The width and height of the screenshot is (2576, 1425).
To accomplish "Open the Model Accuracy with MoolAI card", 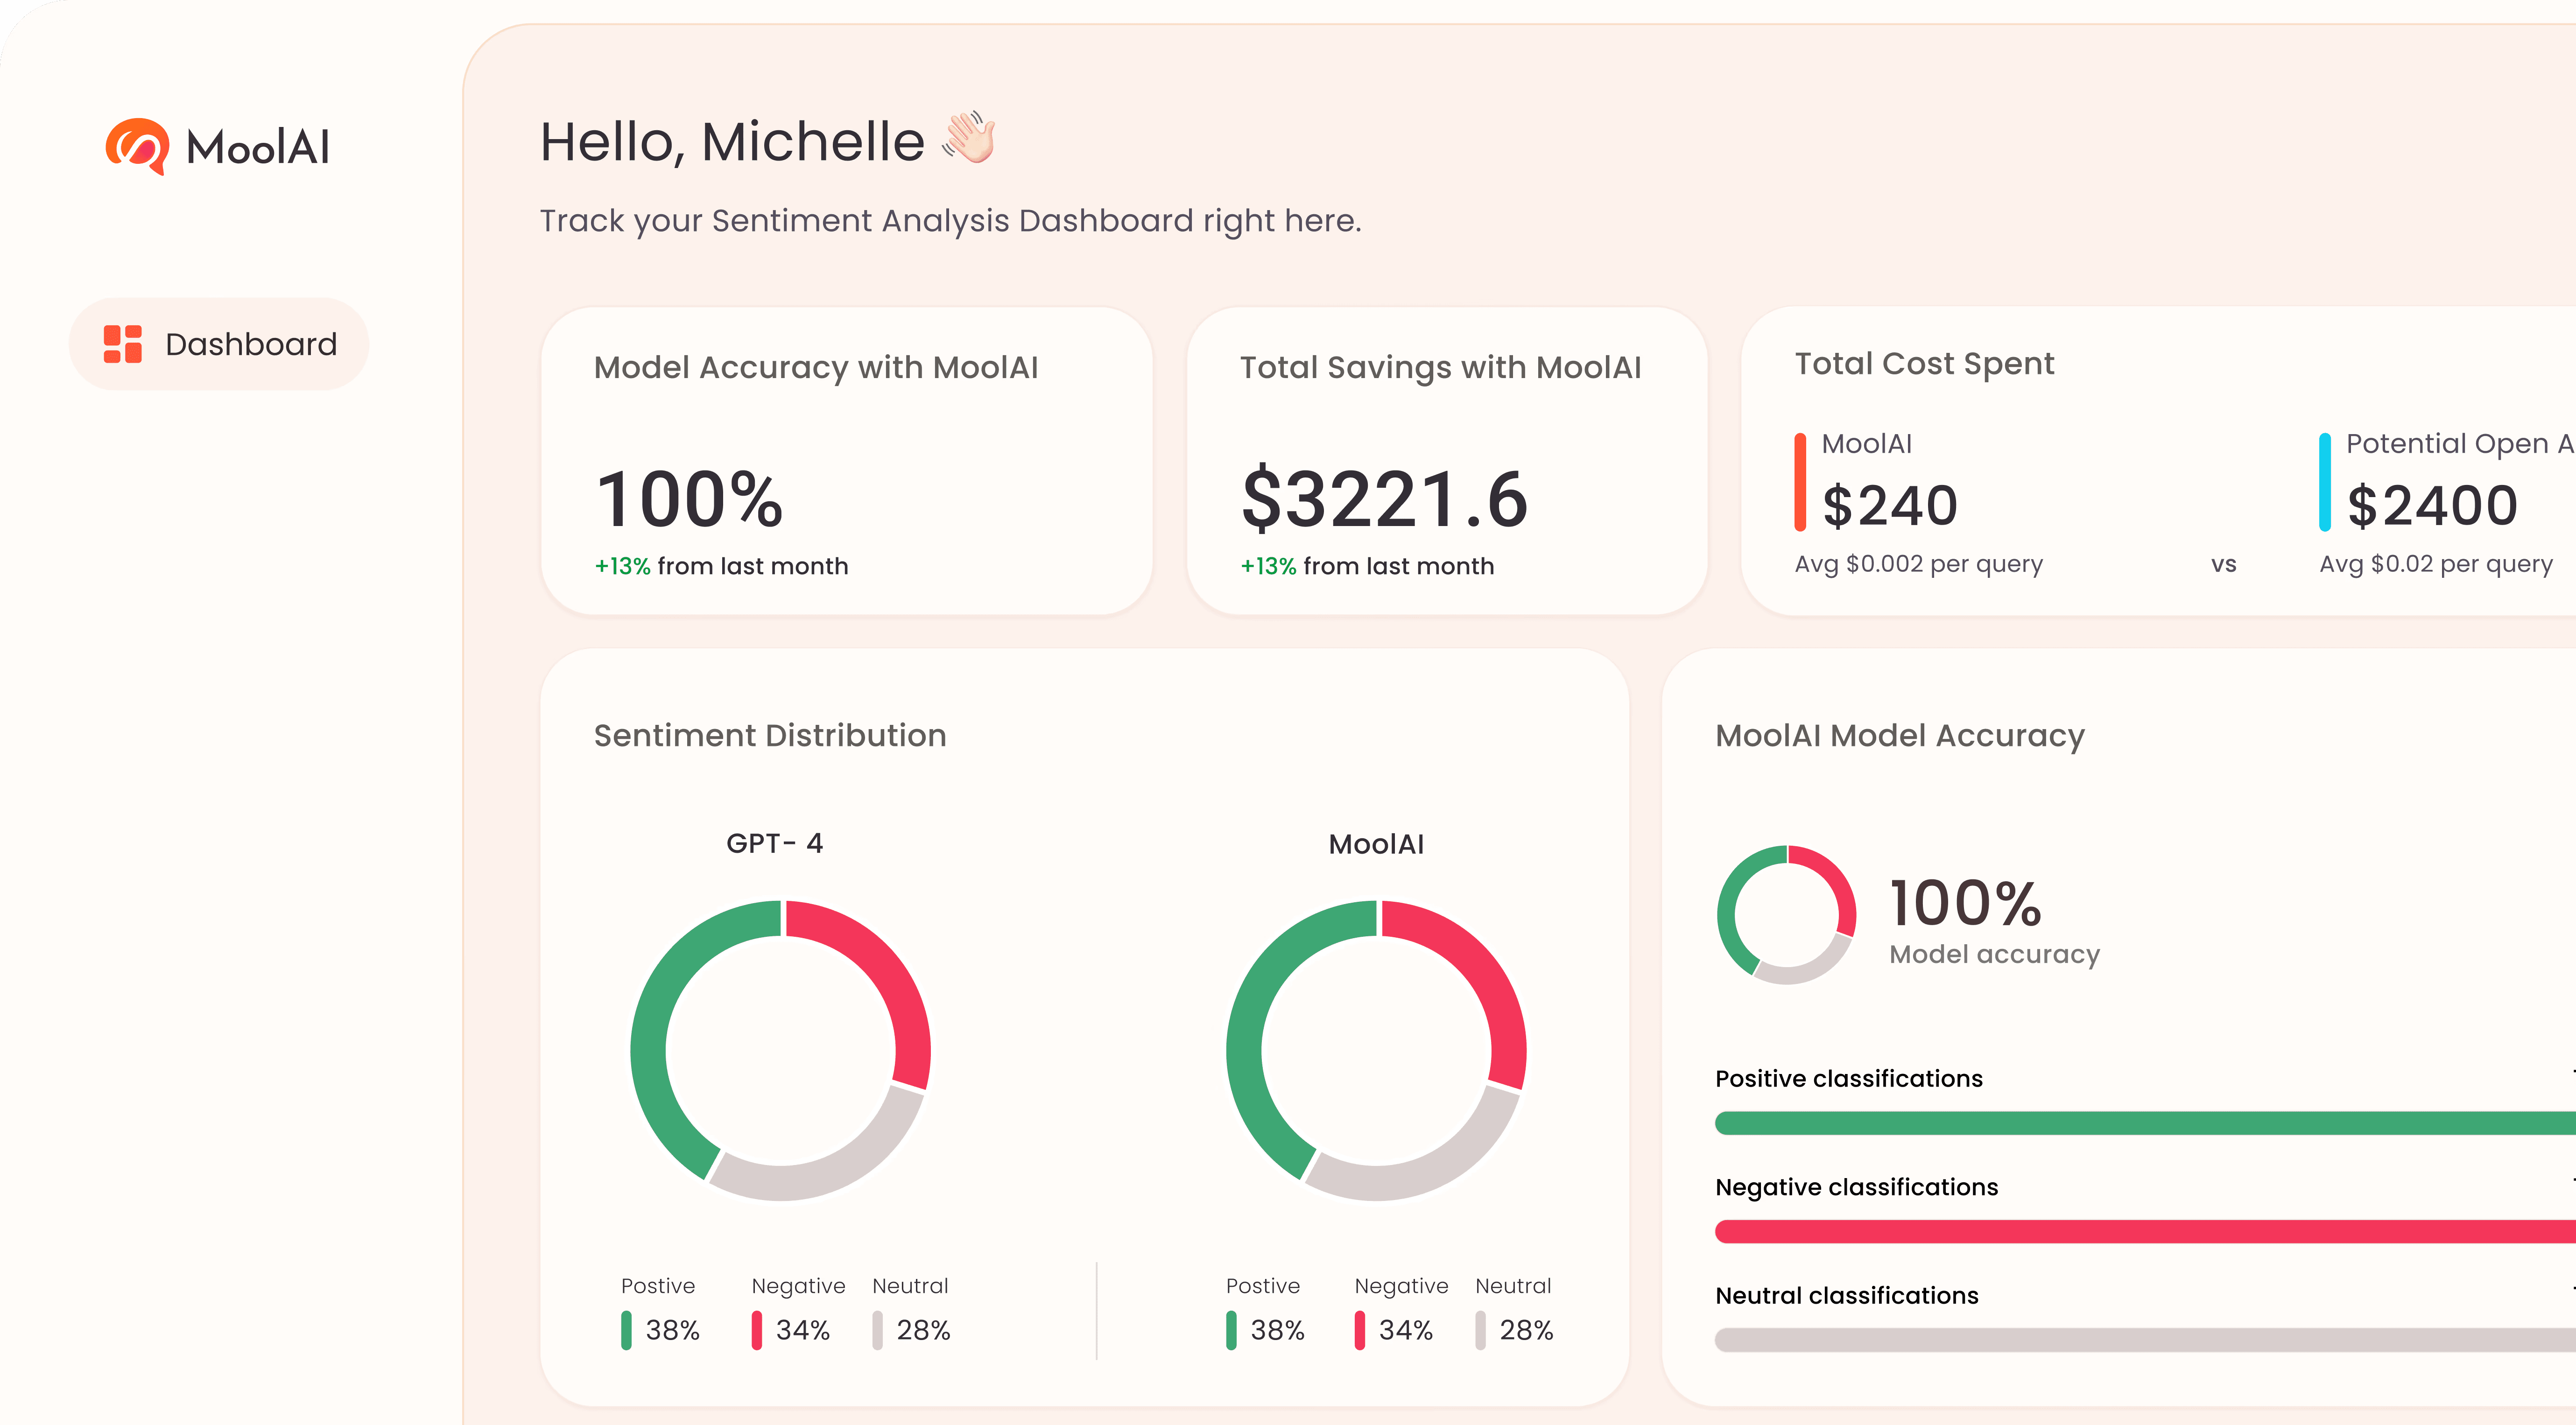I will pyautogui.click(x=846, y=461).
